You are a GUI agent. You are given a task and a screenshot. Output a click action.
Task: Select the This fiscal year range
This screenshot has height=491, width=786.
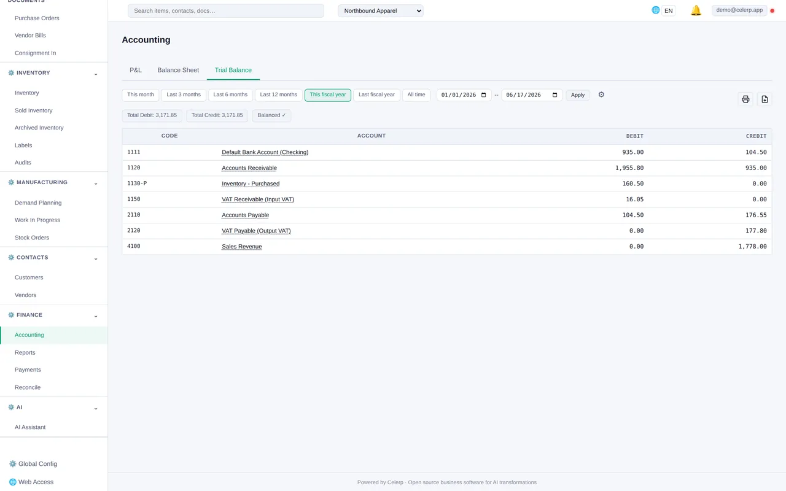[x=328, y=95]
